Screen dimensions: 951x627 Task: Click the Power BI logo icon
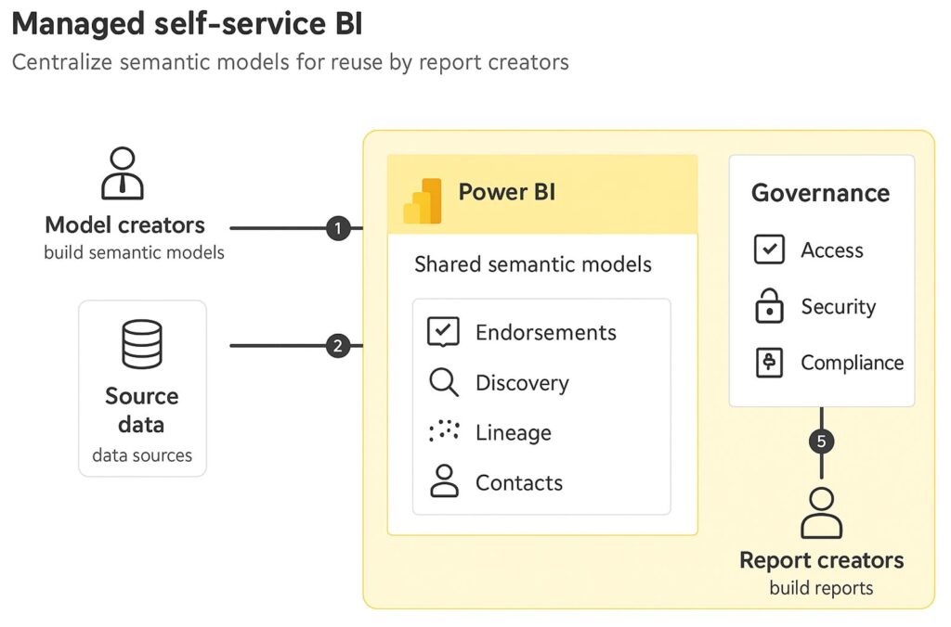423,200
